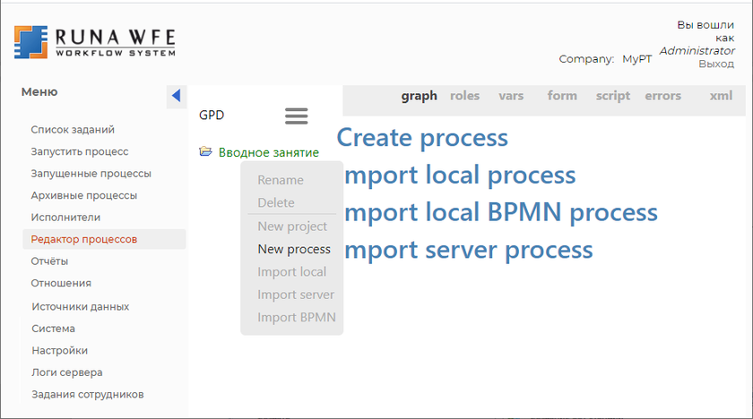This screenshot has width=753, height=419.
Task: Log out via the Выход link
Action: [715, 64]
